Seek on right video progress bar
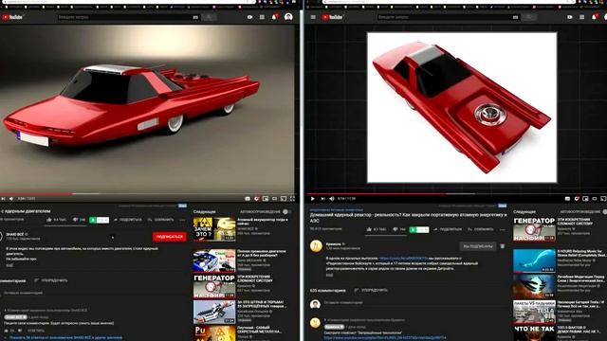Image resolution: width=607 pixels, height=341 pixels. 457,193
